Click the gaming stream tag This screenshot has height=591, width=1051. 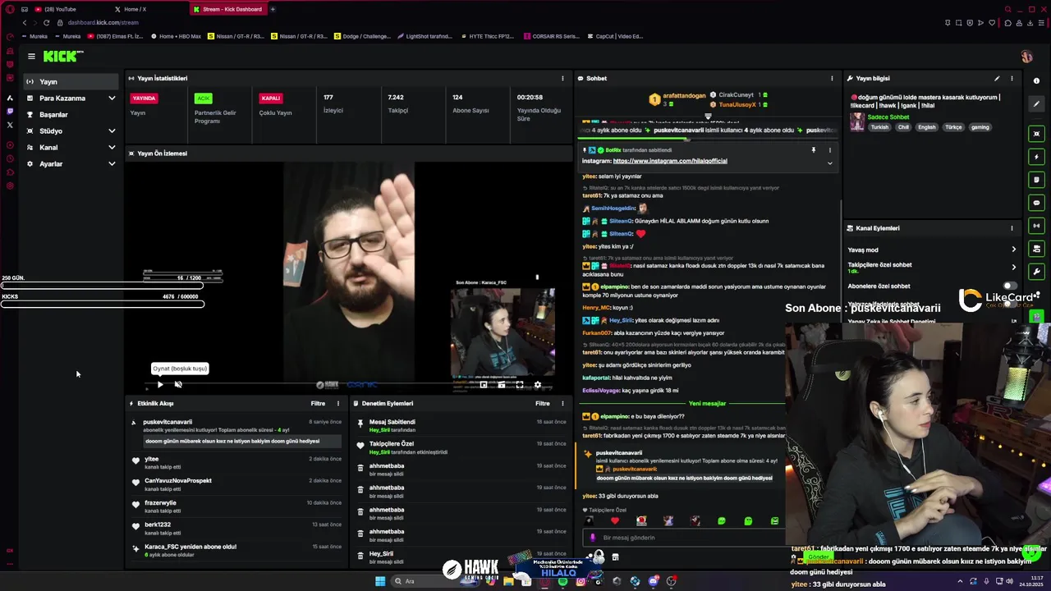click(980, 127)
